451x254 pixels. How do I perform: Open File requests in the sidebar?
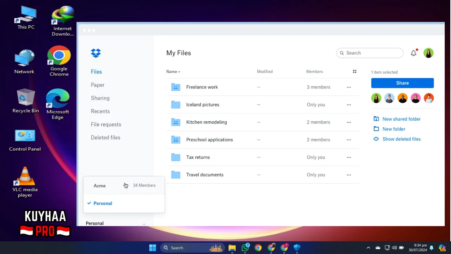click(106, 125)
